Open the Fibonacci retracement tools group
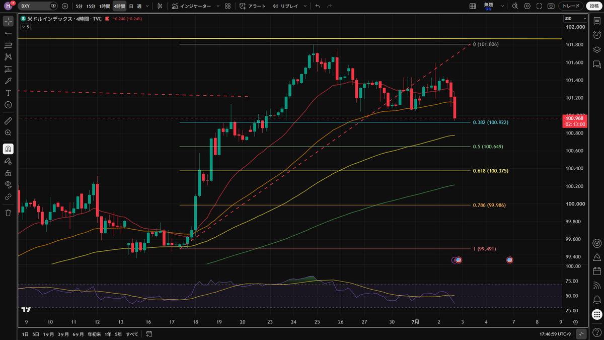The width and height of the screenshot is (604, 340). tap(8, 45)
